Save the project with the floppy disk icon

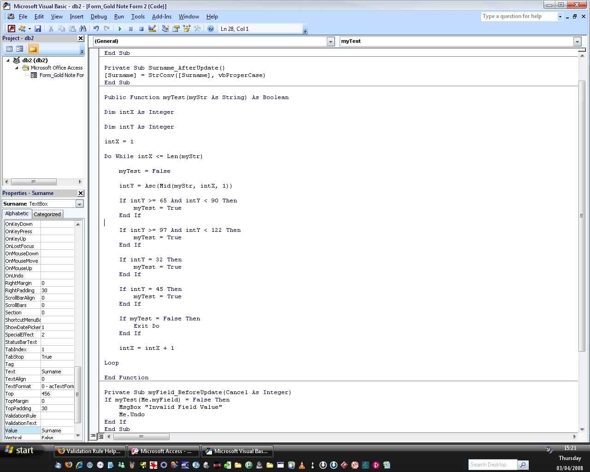tap(38, 29)
